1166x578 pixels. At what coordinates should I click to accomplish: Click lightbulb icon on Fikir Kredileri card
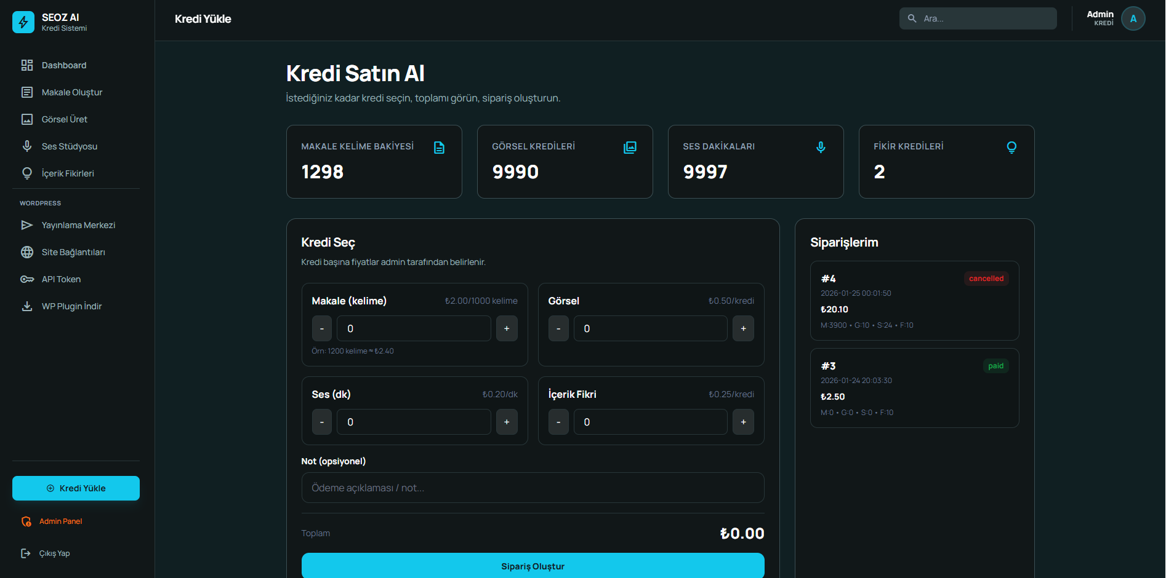point(1011,148)
